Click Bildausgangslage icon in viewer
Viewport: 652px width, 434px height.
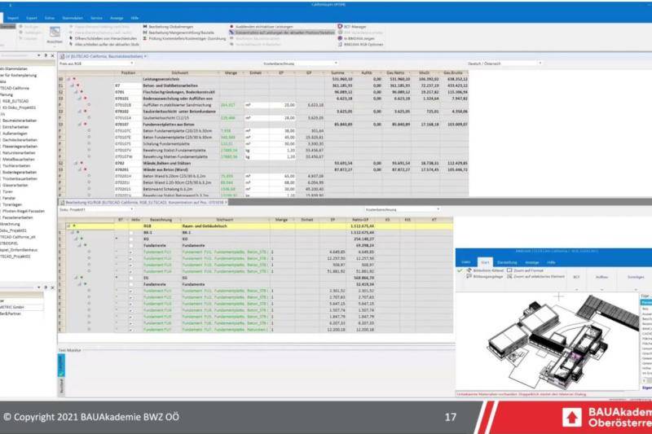469,276
